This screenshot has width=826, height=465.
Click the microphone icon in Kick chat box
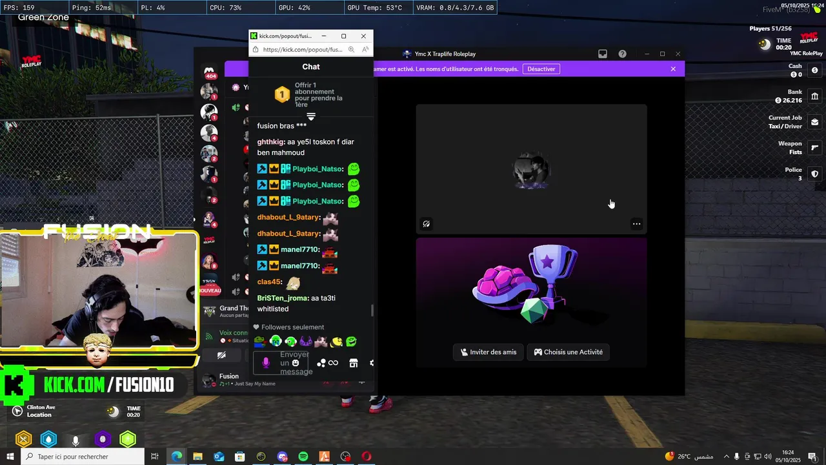(266, 363)
